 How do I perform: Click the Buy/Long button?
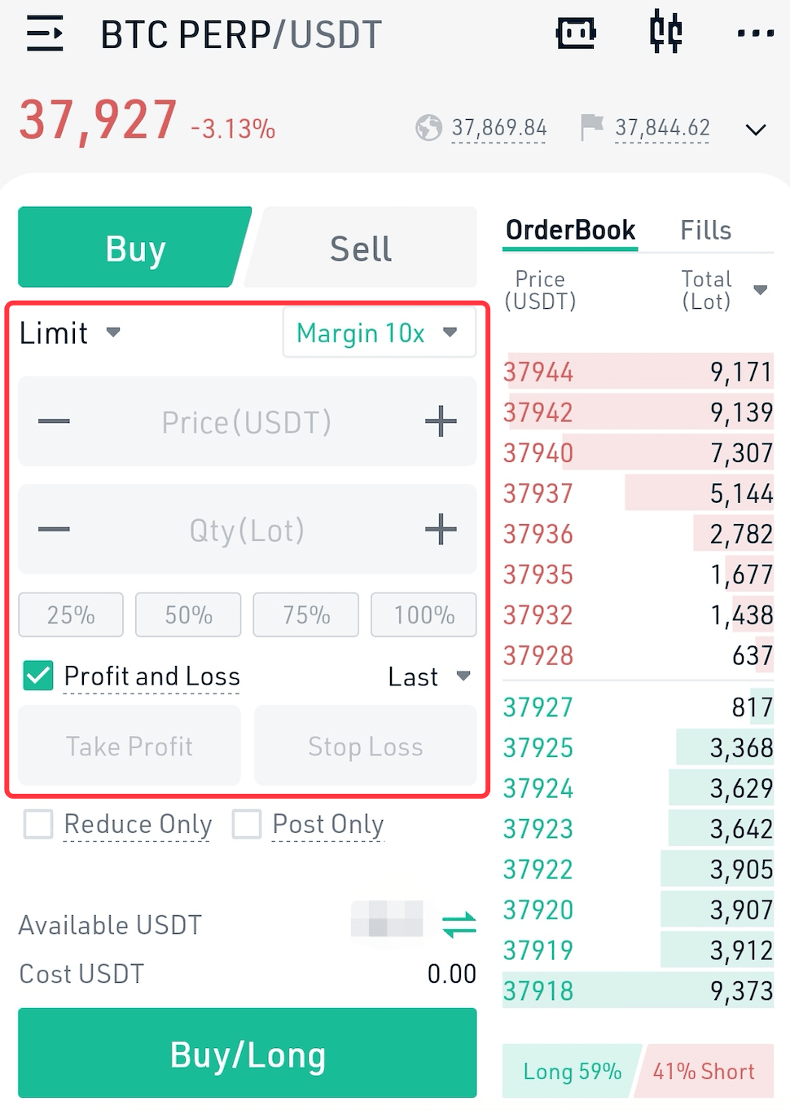pos(248,1053)
